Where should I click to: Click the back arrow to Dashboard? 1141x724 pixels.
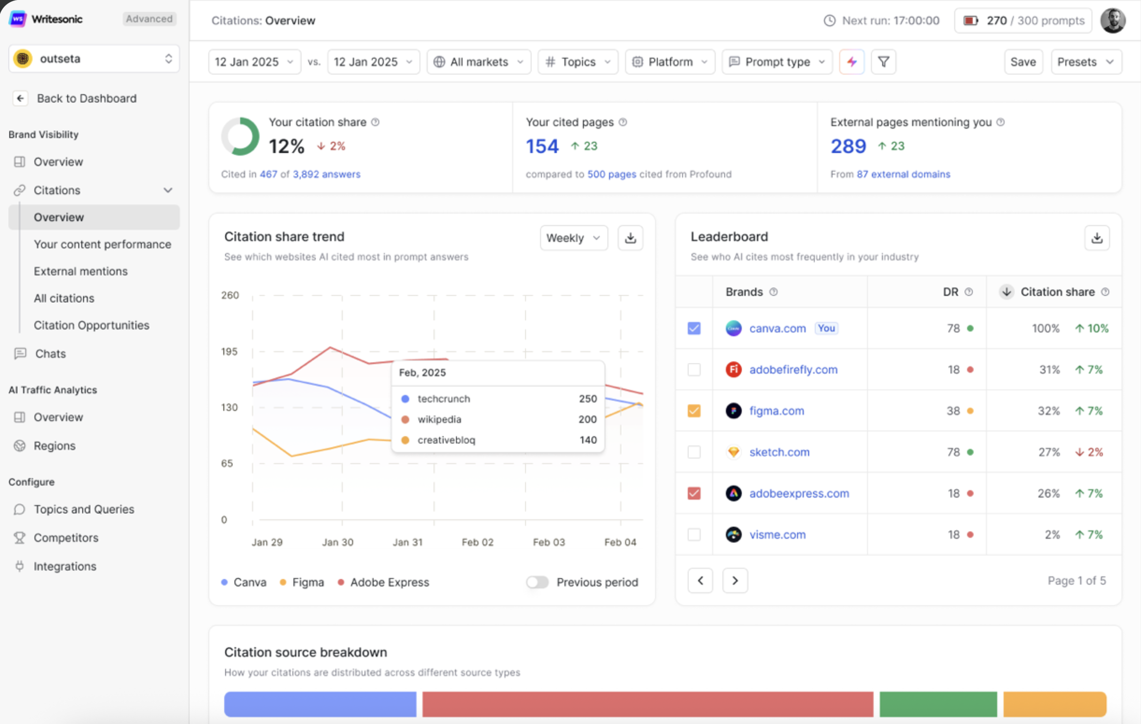[x=20, y=98]
